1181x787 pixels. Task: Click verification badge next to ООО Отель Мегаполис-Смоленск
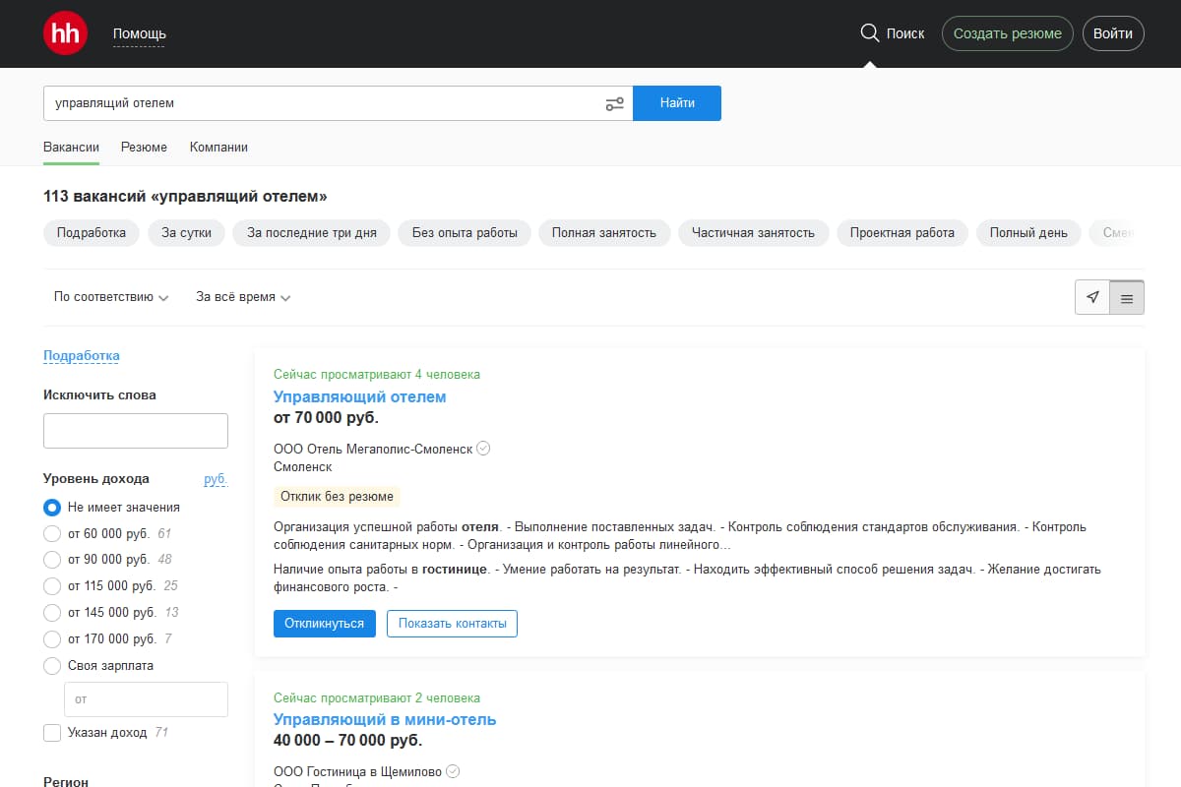click(x=482, y=448)
